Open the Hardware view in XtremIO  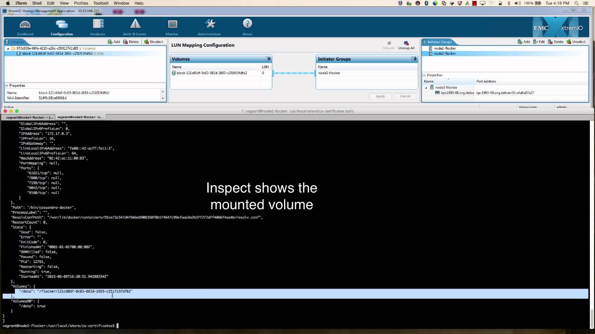pyautogui.click(x=98, y=27)
